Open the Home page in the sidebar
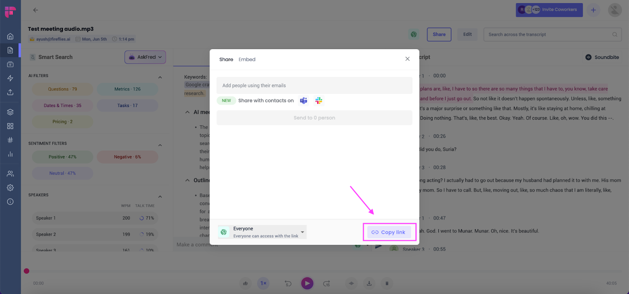This screenshot has width=629, height=294. pyautogui.click(x=10, y=36)
